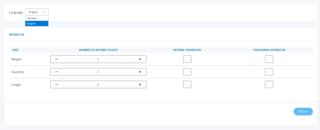This screenshot has width=320, height=130.
Task: Click the DECIMAL SEPARATOR column header
Action: (x=187, y=50)
